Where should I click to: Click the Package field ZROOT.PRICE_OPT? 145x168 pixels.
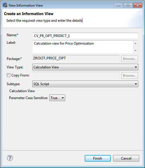coord(76,59)
